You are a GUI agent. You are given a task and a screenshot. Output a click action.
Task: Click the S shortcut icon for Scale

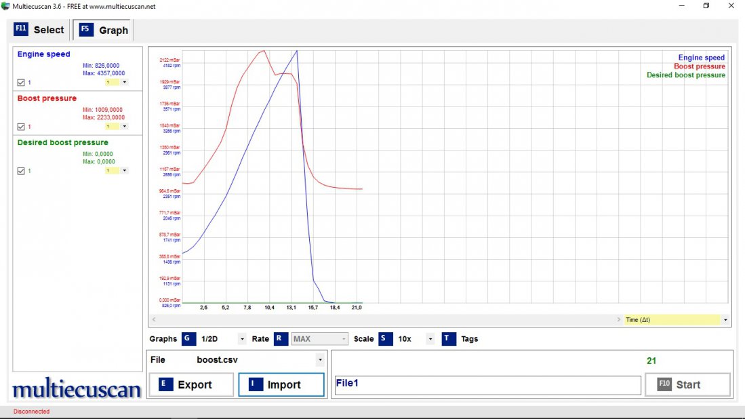385,338
